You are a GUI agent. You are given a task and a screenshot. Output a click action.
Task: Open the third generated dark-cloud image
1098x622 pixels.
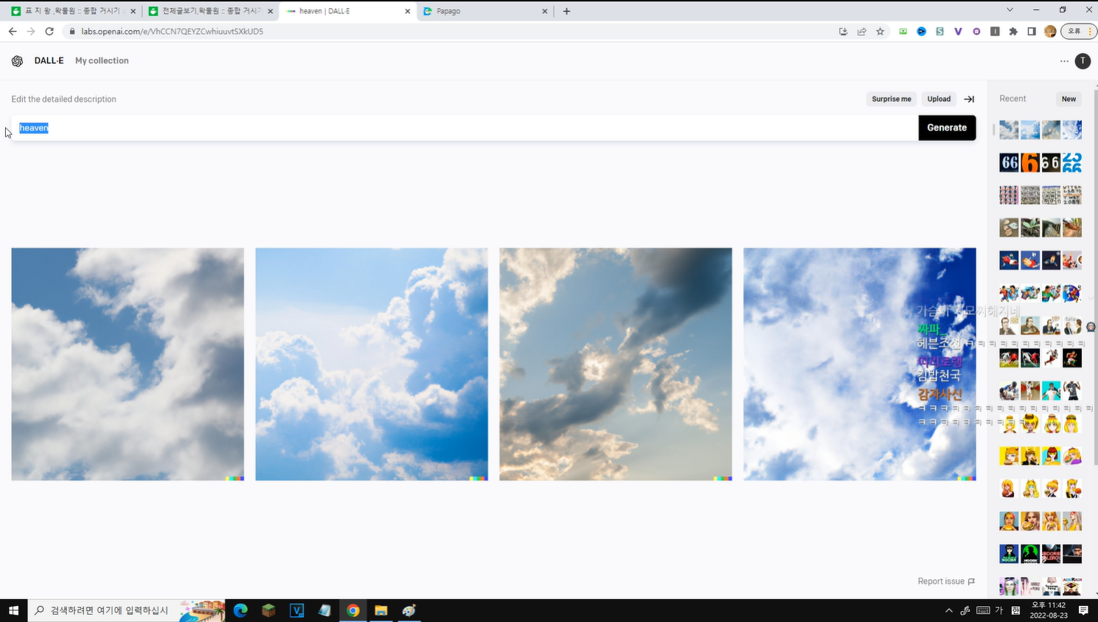click(616, 364)
